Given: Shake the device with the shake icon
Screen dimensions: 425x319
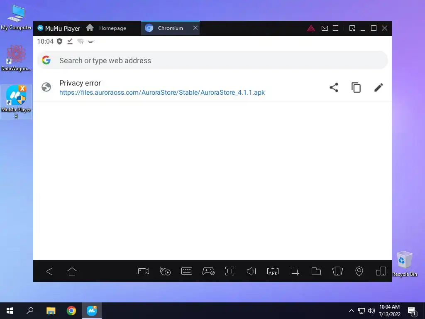Looking at the screenshot, I should point(337,271).
